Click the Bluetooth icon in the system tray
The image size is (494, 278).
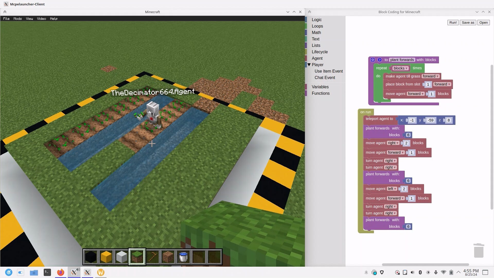click(420, 272)
